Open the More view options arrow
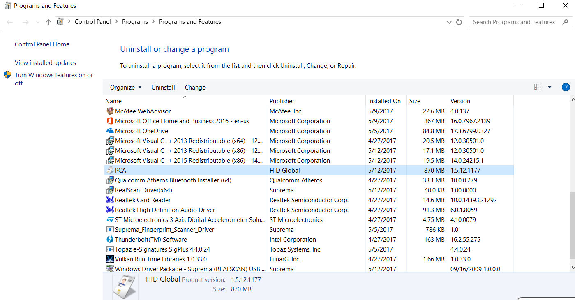Viewport: 575px width, 300px height. (550, 87)
